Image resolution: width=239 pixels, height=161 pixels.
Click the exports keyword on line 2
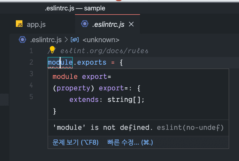[92, 62]
